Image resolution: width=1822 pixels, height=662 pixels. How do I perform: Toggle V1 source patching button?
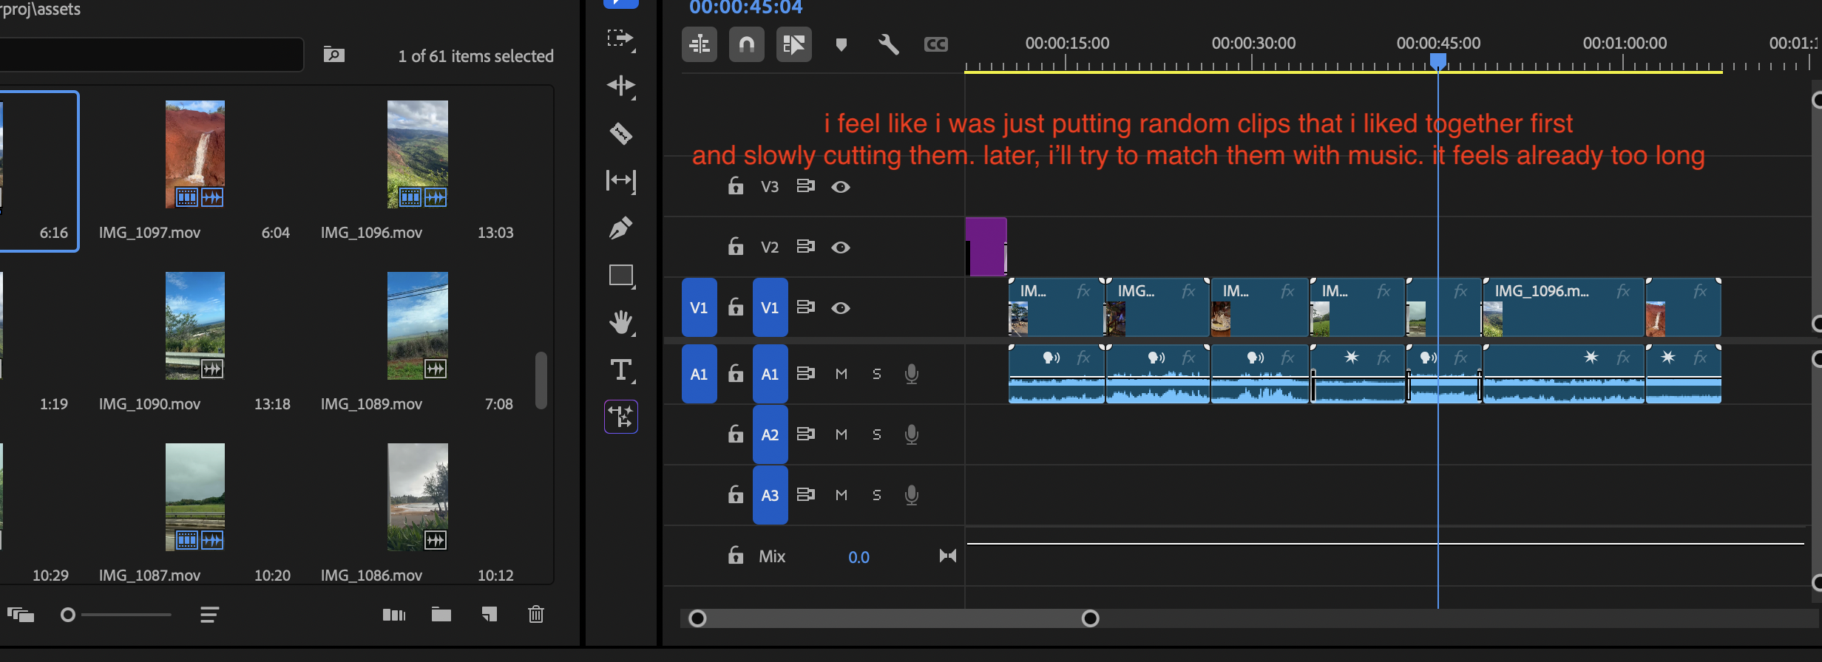(699, 307)
